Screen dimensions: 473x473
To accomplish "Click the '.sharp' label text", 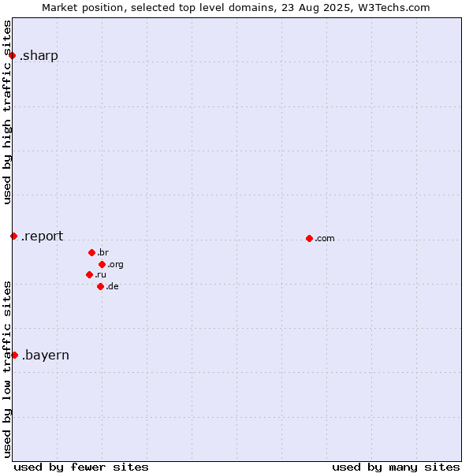I will pyautogui.click(x=39, y=56).
